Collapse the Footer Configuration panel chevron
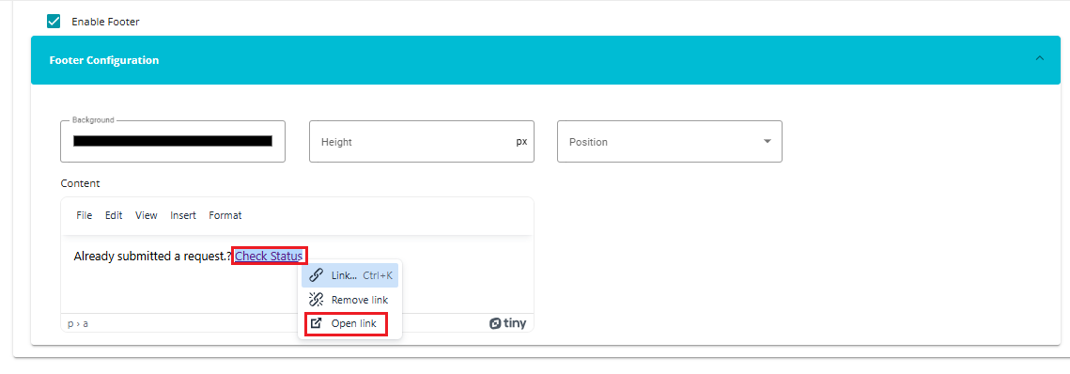This screenshot has width=1070, height=374. (x=1039, y=58)
